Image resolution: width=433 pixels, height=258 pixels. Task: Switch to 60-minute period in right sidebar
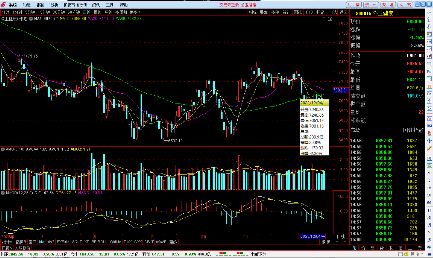[x=429, y=203]
